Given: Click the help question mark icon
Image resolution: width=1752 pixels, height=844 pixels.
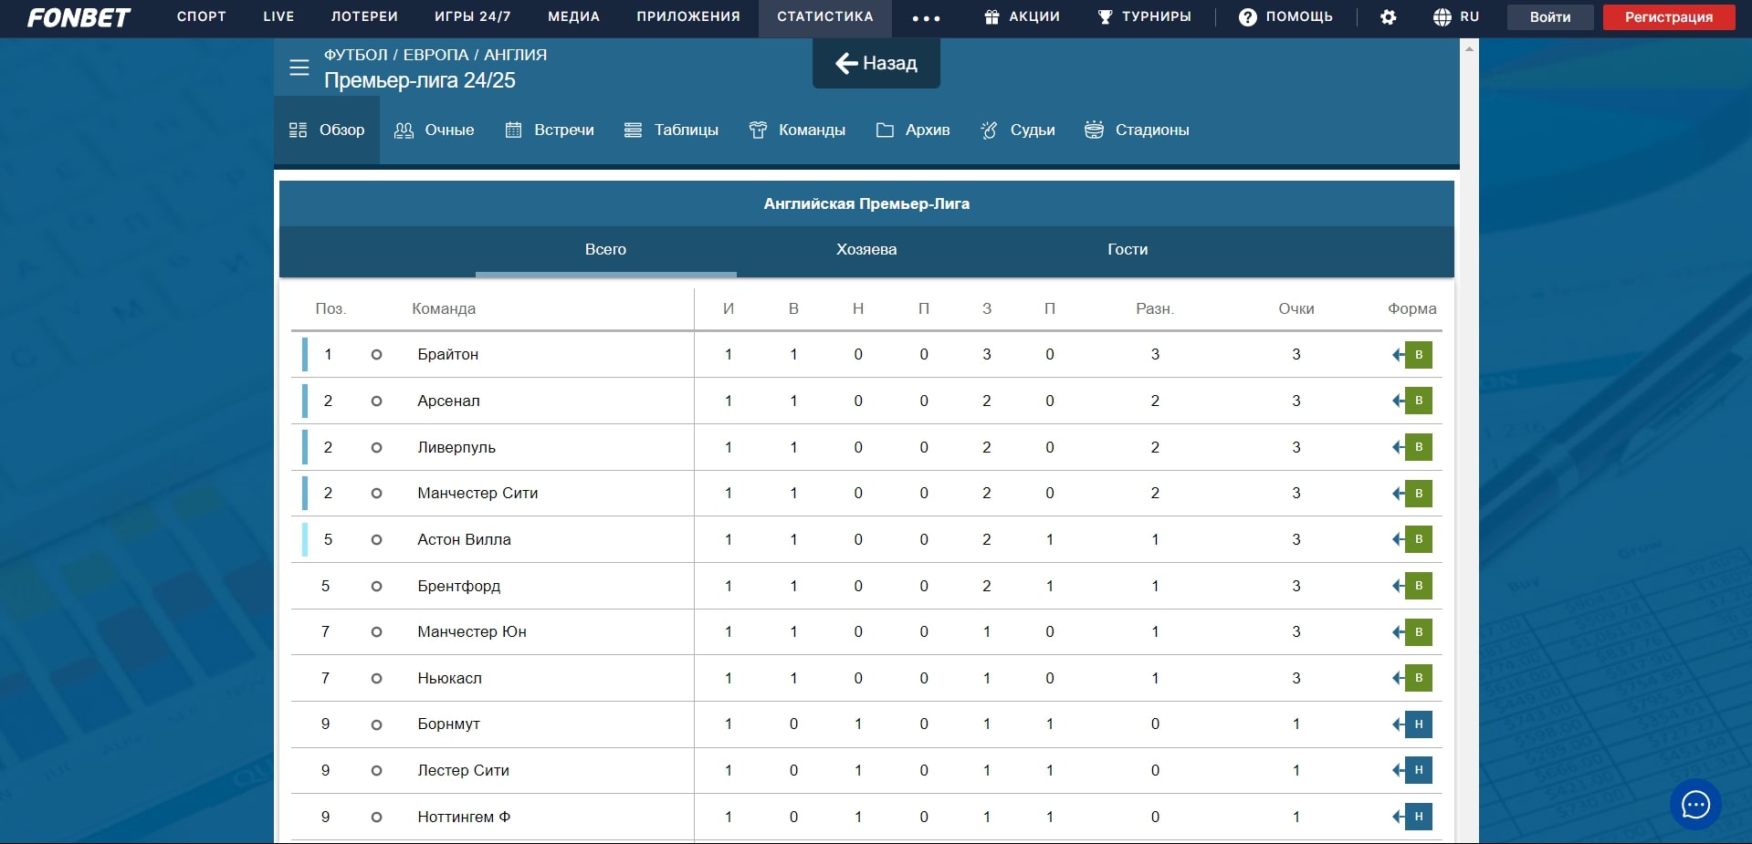Looking at the screenshot, I should 1247,17.
